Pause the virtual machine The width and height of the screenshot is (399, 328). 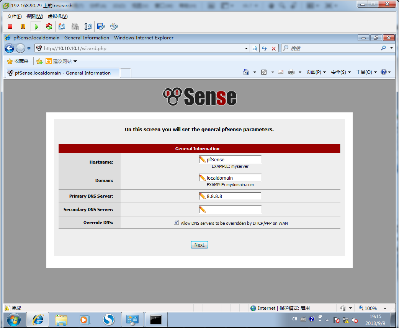tap(23, 26)
